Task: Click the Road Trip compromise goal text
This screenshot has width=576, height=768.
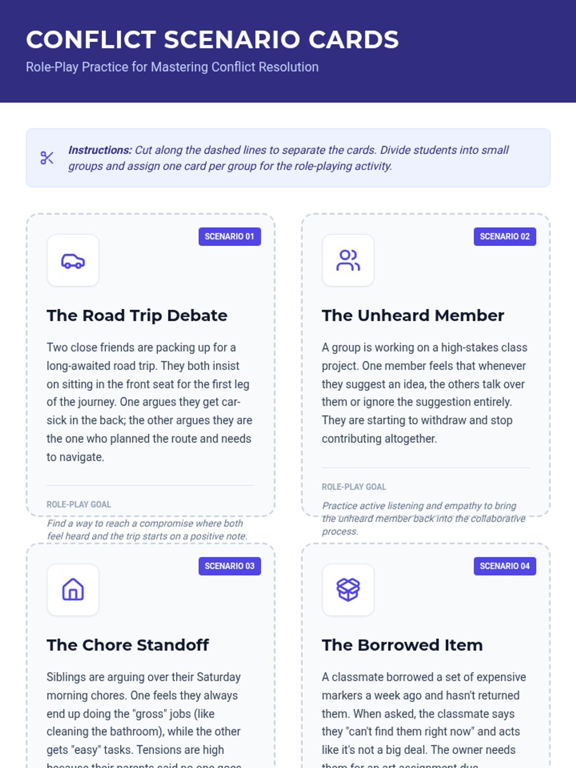Action: (x=147, y=530)
